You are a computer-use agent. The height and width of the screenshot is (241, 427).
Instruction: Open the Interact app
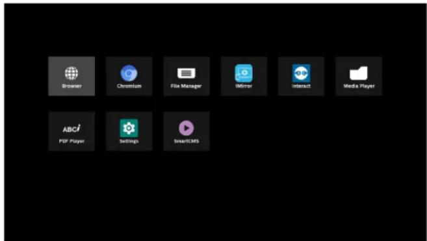[301, 76]
